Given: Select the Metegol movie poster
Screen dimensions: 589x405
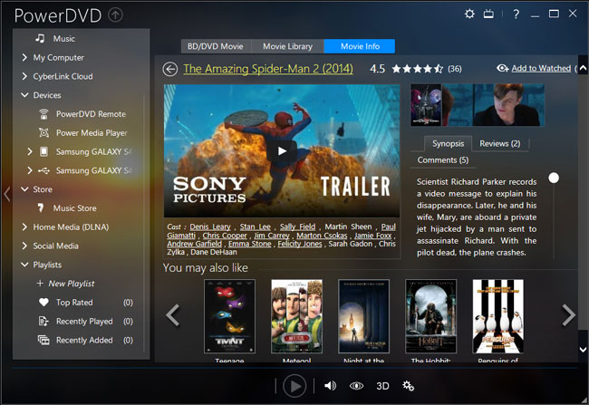Looking at the screenshot, I should click(296, 316).
